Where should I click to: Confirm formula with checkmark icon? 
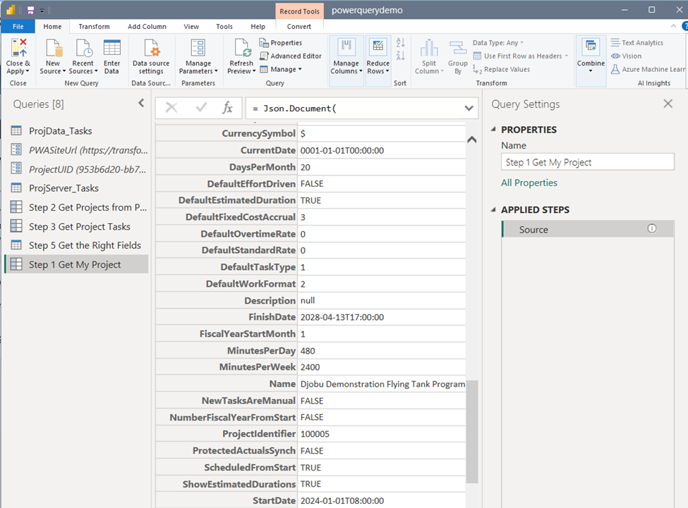click(x=201, y=108)
